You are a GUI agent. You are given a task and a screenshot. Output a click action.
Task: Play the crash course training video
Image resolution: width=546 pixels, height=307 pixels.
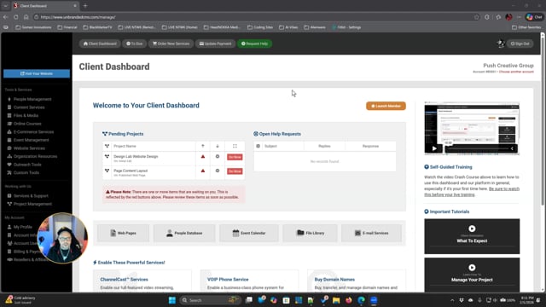click(434, 148)
